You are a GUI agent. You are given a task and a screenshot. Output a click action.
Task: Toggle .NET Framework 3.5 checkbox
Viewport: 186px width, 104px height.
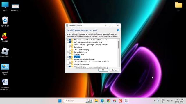70,40
